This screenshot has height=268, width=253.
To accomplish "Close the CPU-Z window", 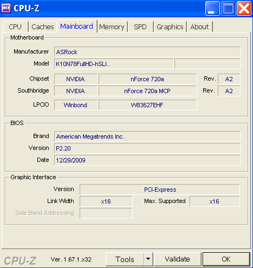I will [x=244, y=8].
